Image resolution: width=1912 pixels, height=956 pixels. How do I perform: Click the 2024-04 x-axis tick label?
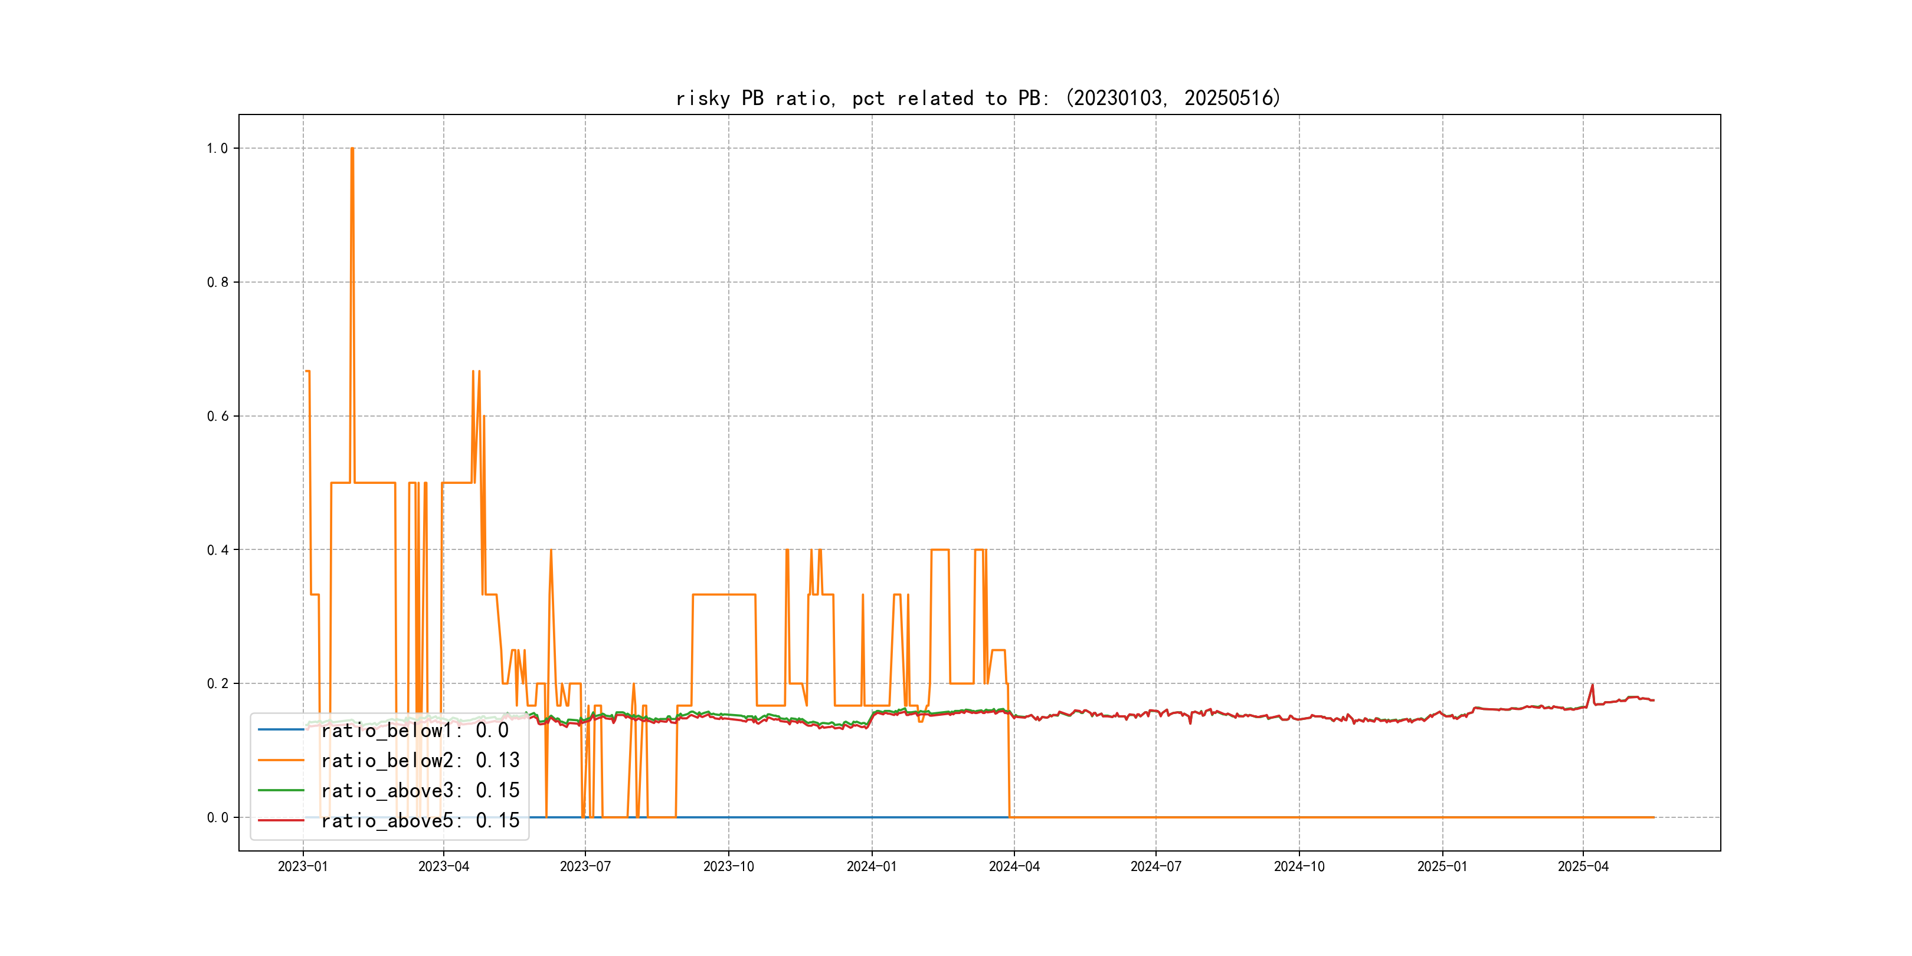pyautogui.click(x=1014, y=867)
